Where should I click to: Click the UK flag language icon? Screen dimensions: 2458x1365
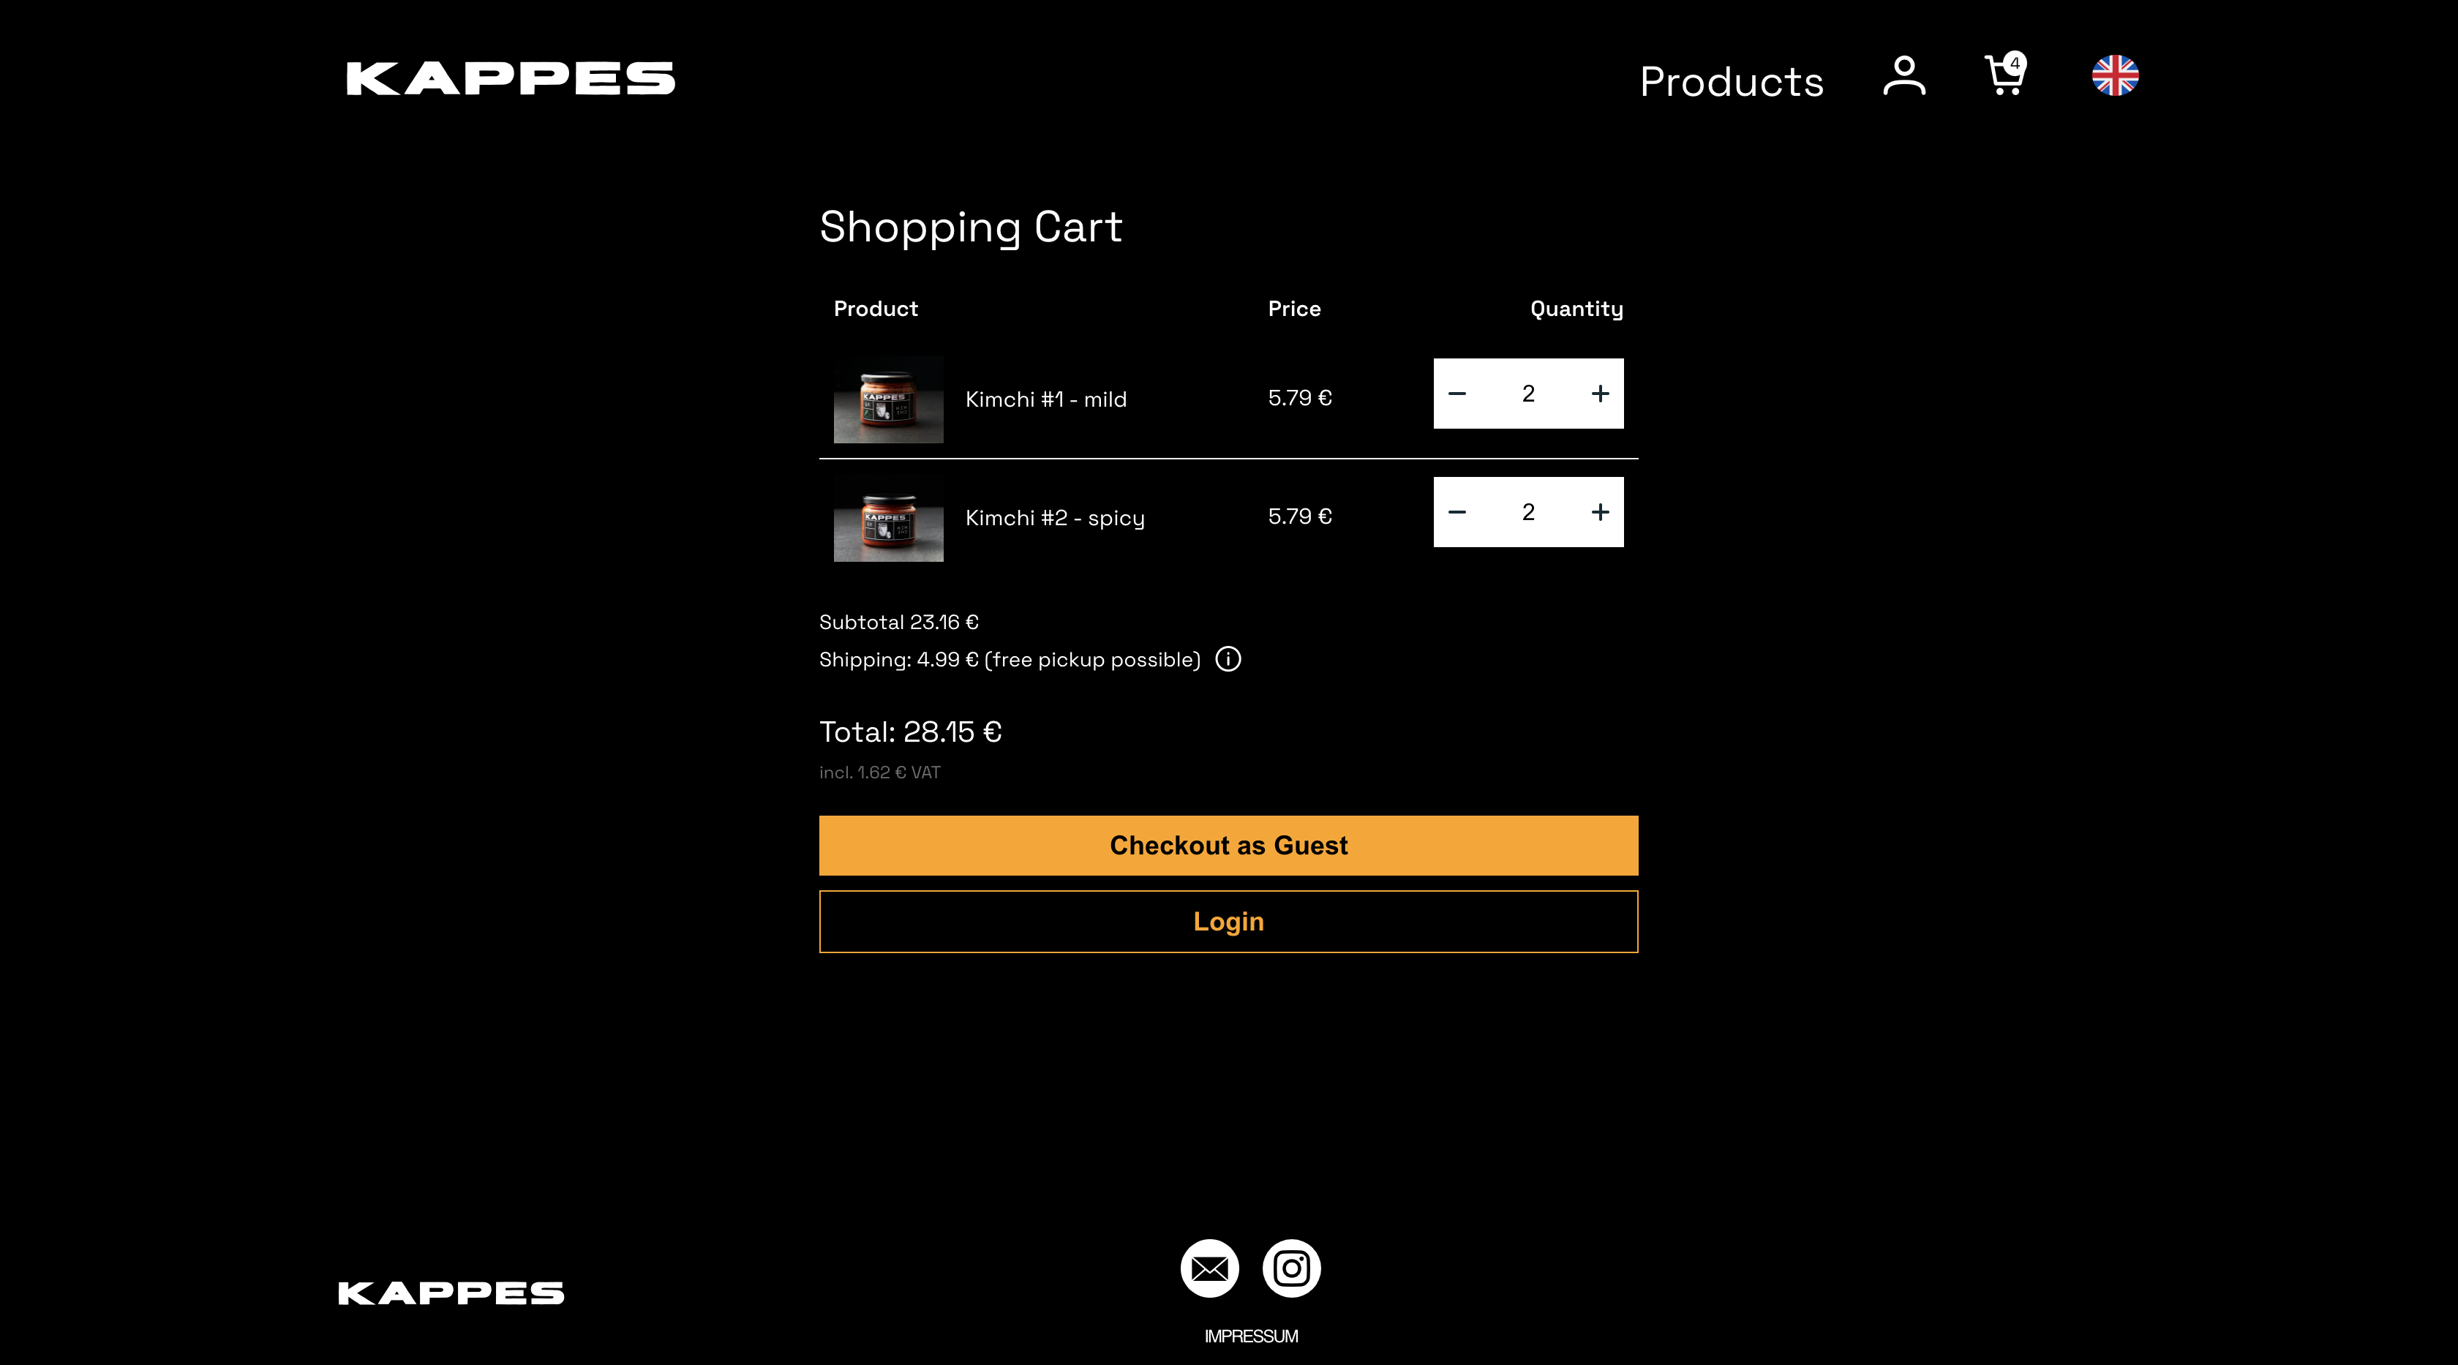click(2114, 75)
